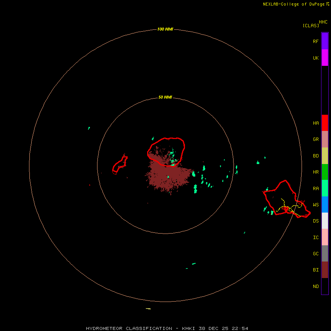Click the DS legend label
This screenshot has width=331, height=331.
click(316, 221)
